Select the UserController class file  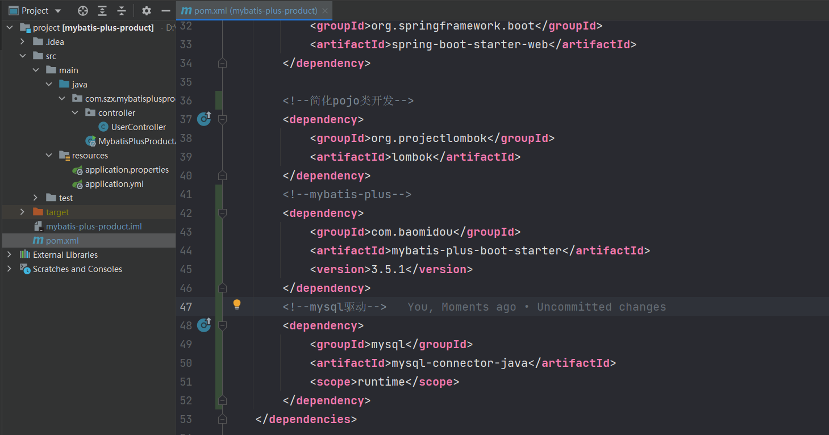[138, 127]
